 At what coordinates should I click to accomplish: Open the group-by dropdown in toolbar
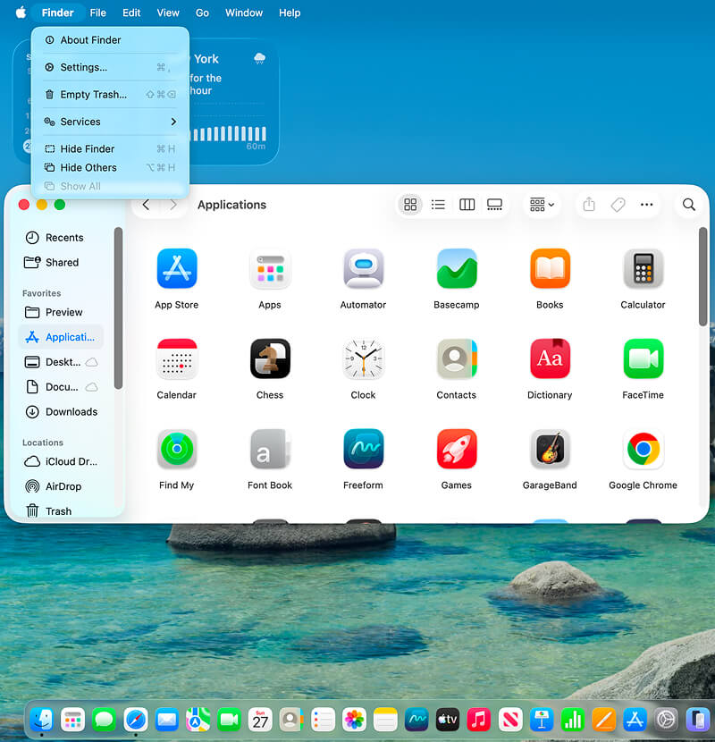tap(542, 205)
